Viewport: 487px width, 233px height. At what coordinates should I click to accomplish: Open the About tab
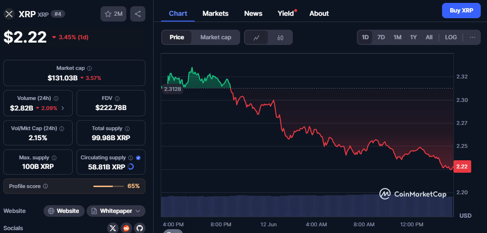click(319, 13)
